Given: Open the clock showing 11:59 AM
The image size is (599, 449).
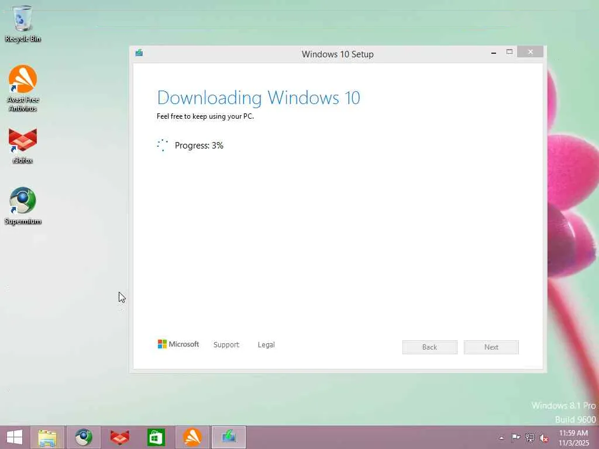Looking at the screenshot, I should coord(573,437).
